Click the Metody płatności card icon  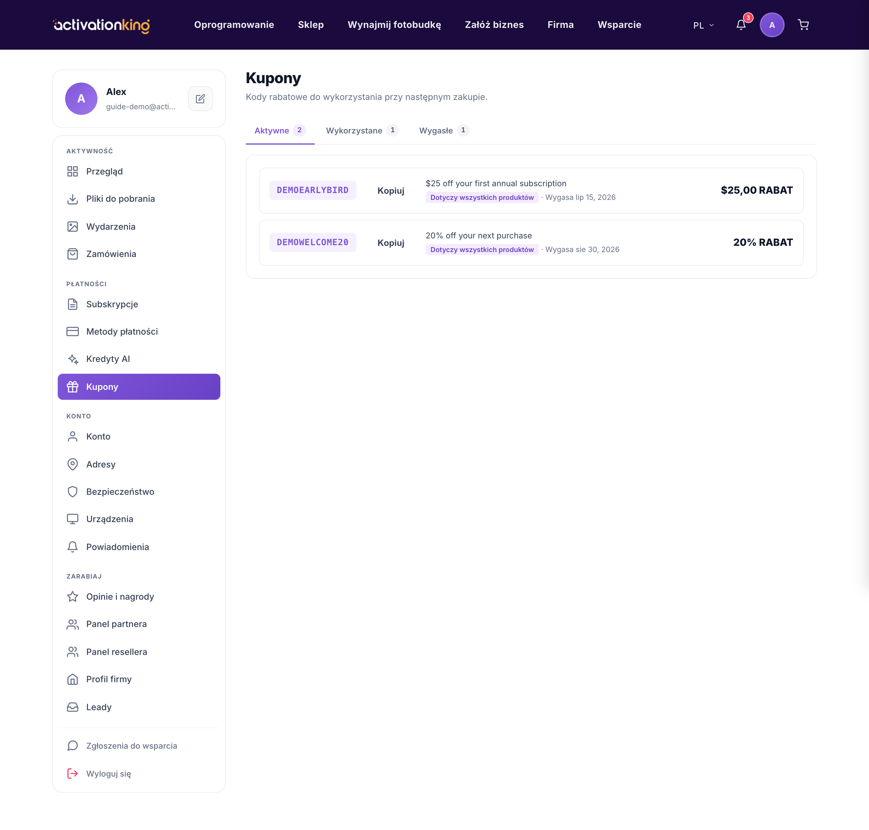pos(73,332)
